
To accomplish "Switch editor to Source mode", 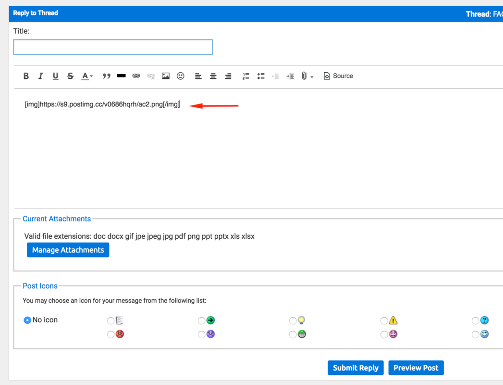I will tap(338, 76).
